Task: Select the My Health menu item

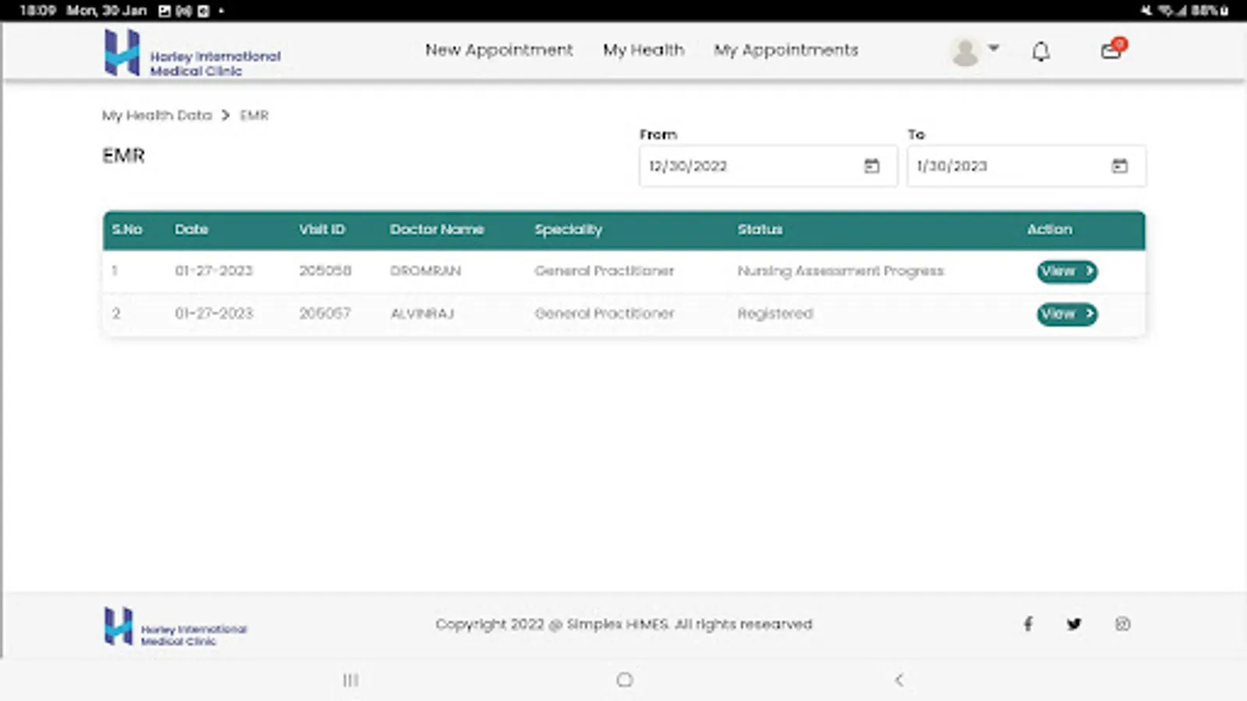Action: click(x=643, y=50)
